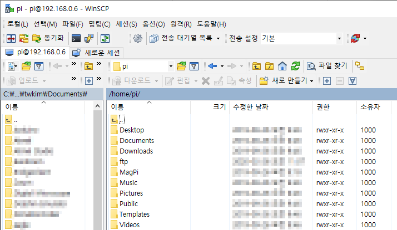Open 새로 만들기 button
397x230 pixels.
(x=283, y=81)
